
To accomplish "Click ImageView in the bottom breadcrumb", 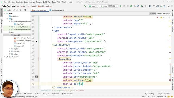I will [x=80, y=91].
